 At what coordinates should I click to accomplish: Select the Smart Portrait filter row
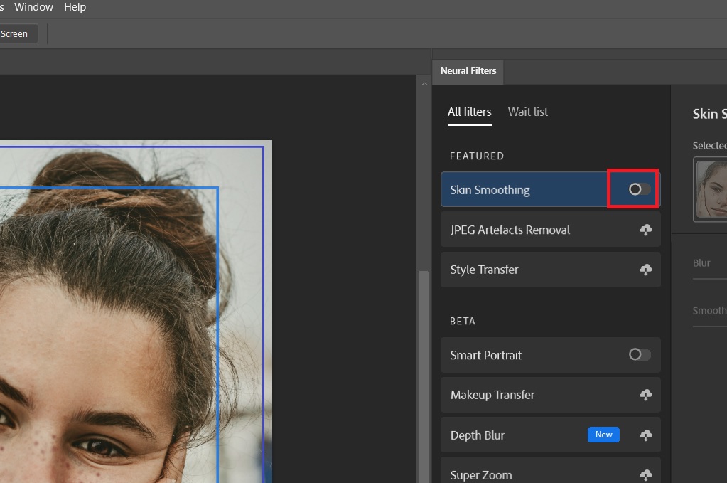(x=550, y=355)
